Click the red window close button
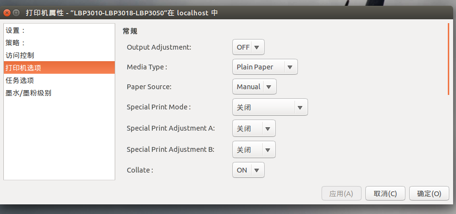 tap(7, 13)
